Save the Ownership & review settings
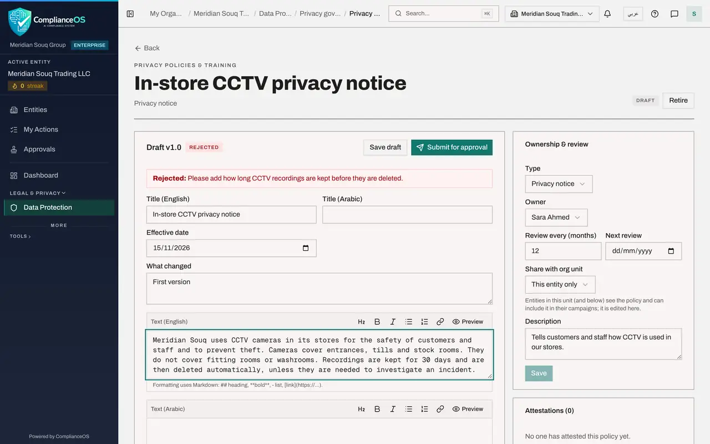The image size is (710, 444). coord(539,374)
